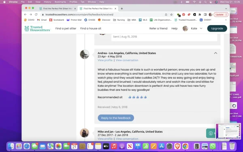
Task: Open Photos app in the dock
Action: (x=58, y=146)
